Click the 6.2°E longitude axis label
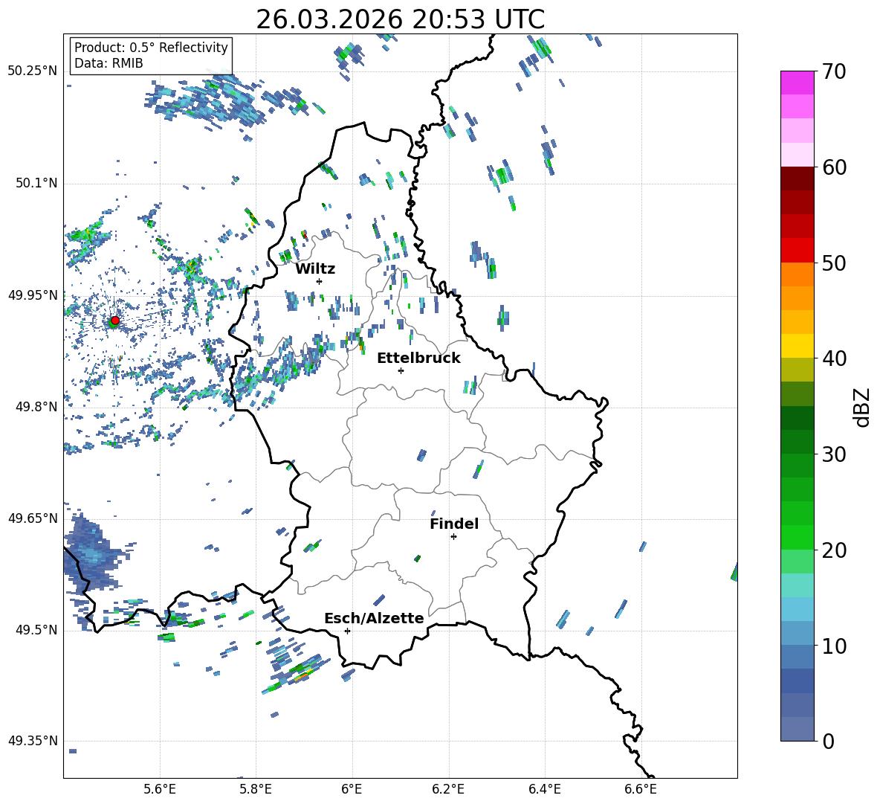This screenshot has width=880, height=804. pyautogui.click(x=448, y=788)
